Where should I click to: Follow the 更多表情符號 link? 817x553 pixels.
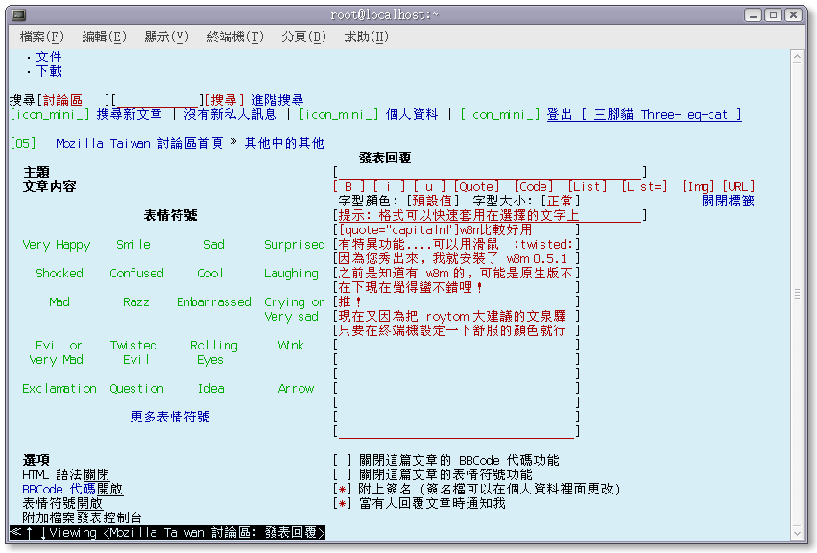click(170, 418)
